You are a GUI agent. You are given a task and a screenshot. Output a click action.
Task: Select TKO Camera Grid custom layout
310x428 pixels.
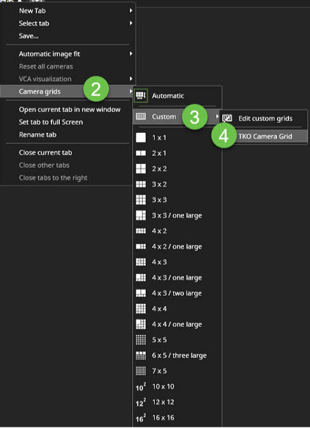[x=265, y=136]
